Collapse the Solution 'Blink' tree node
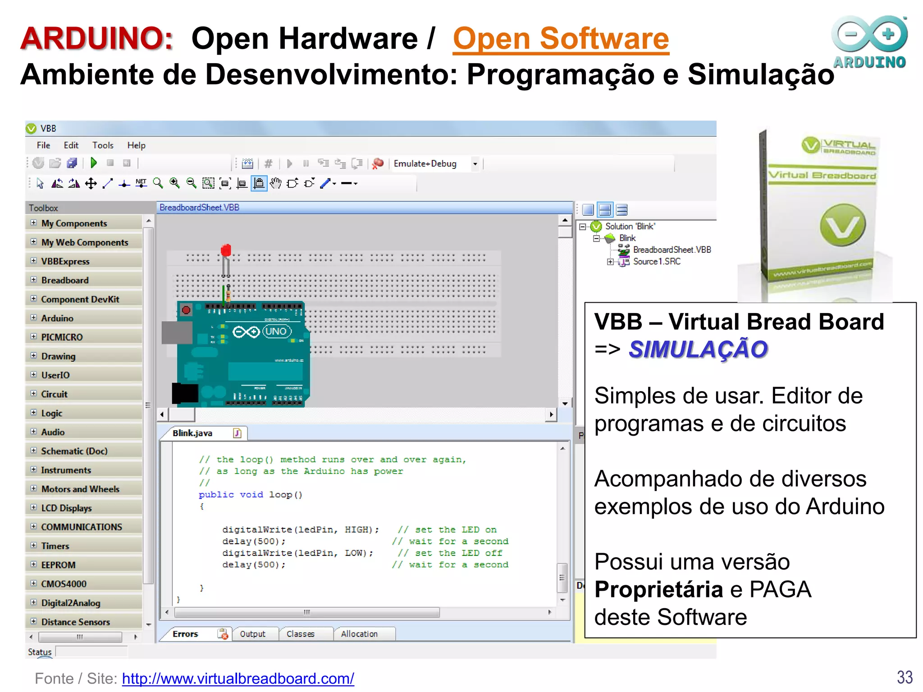Viewport: 923px width, 692px height. (x=582, y=227)
